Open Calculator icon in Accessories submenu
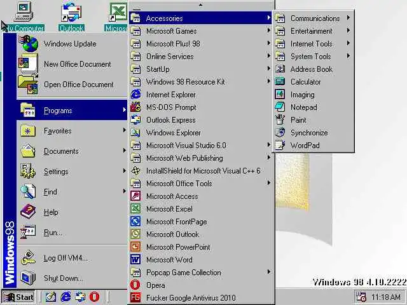The width and height of the screenshot is (407, 305). (280, 82)
